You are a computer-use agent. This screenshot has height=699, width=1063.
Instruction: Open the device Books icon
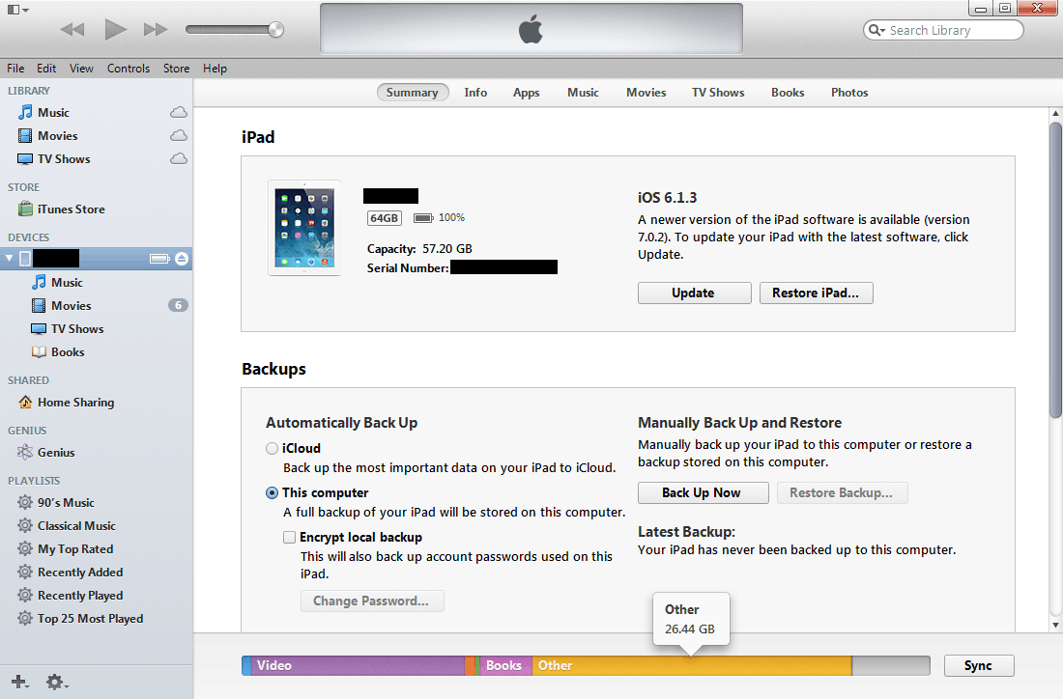click(40, 351)
